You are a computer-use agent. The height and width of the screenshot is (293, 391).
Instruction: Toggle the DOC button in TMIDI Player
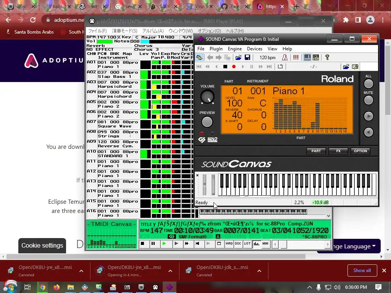click(x=238, y=244)
